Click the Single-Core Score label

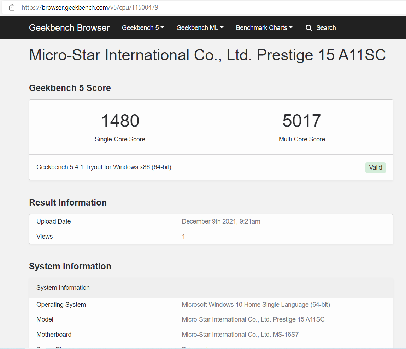point(120,139)
